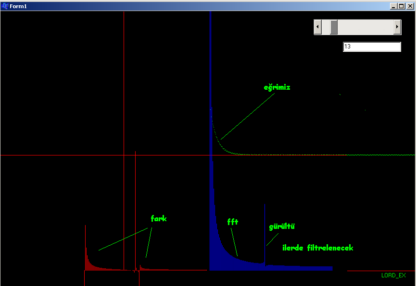The image size is (416, 286).
Task: Close the Form1 window
Action: click(x=410, y=6)
